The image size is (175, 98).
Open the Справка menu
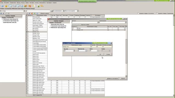54,3
